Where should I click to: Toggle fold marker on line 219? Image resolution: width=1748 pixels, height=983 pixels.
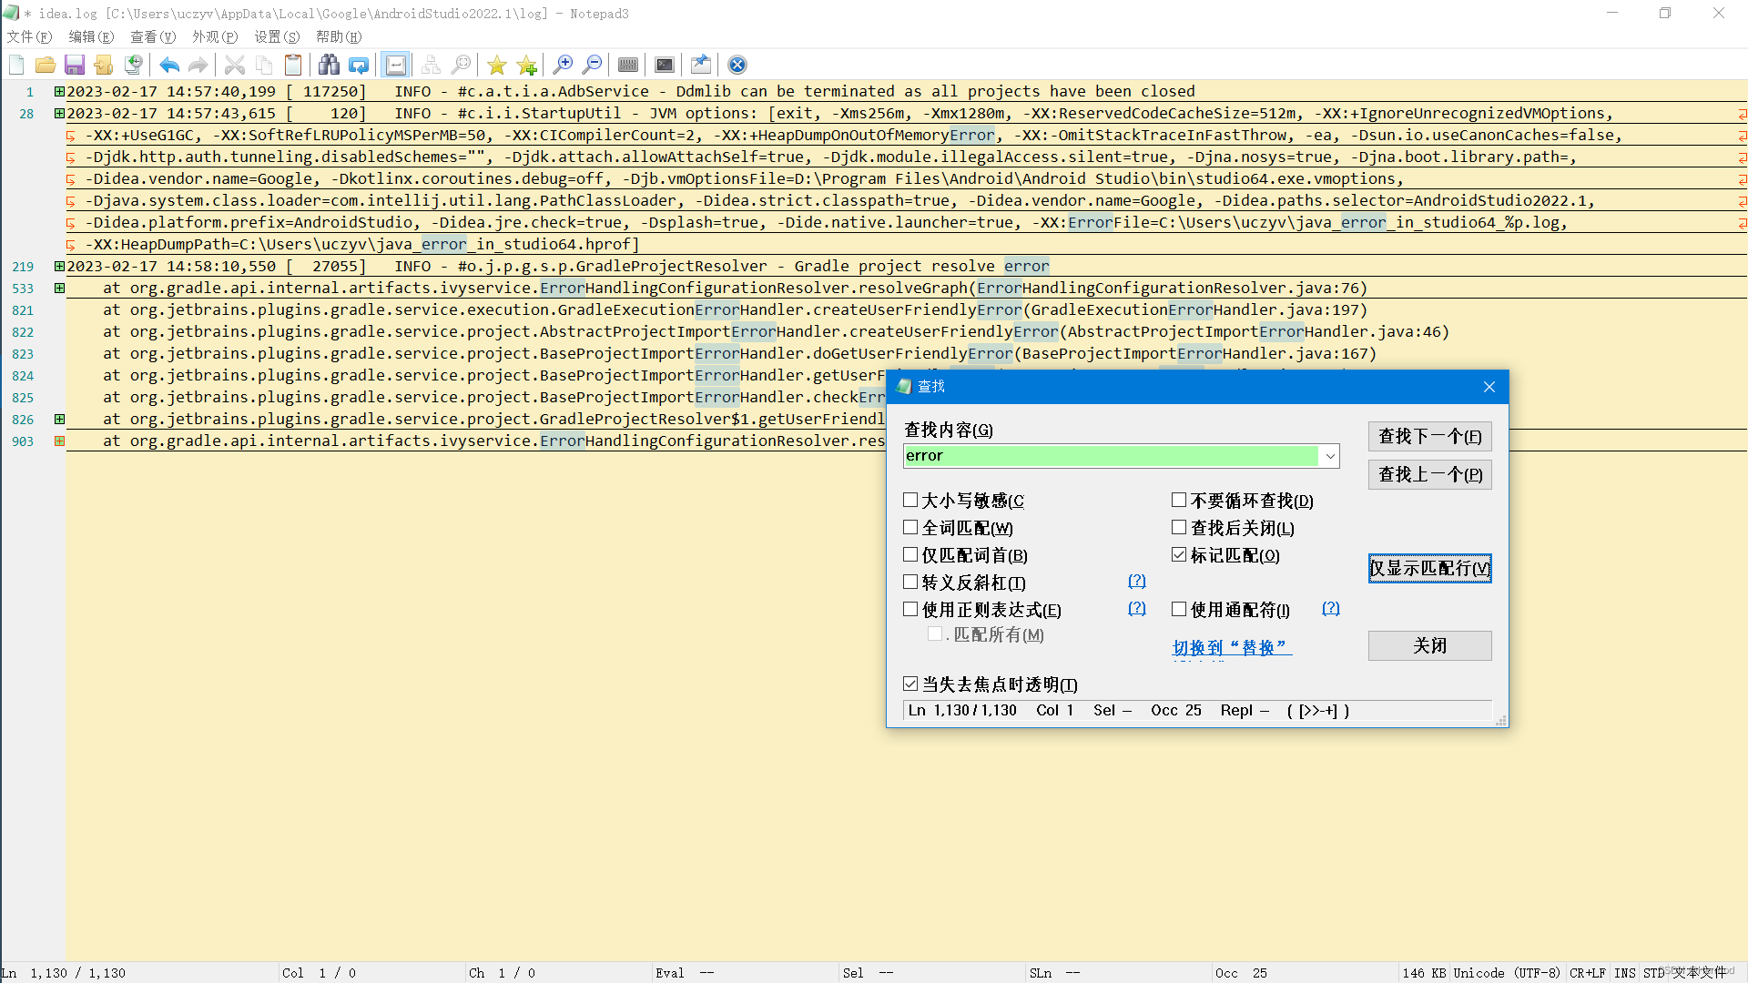[59, 266]
